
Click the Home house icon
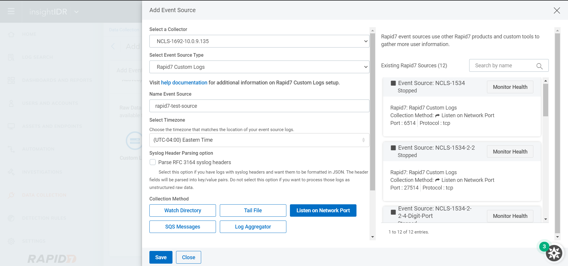[x=11, y=34]
